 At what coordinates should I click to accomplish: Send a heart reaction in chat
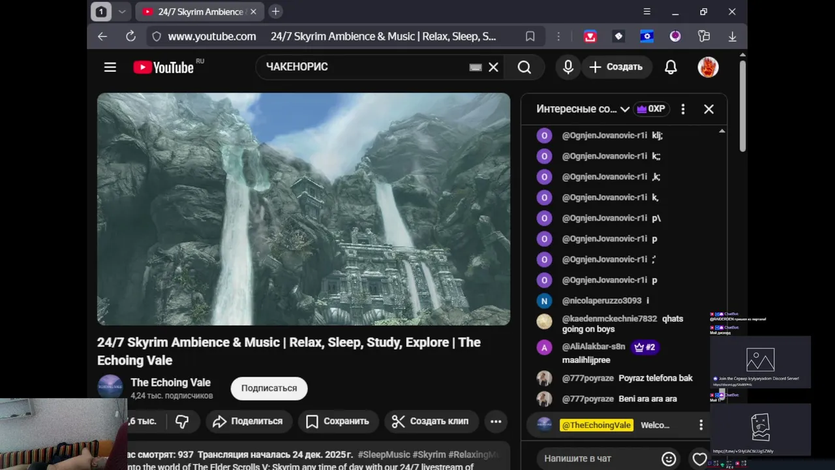click(699, 459)
